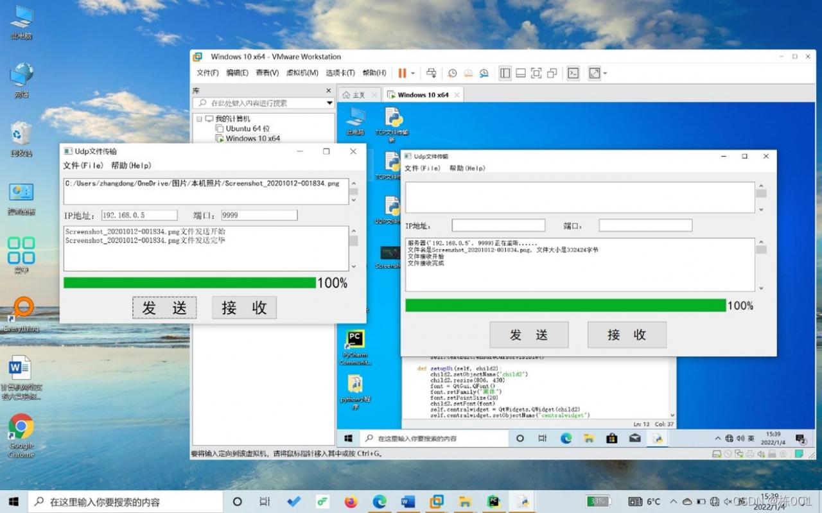Open Firefox from the host taskbar
This screenshot has width=822, height=513.
tap(351, 501)
